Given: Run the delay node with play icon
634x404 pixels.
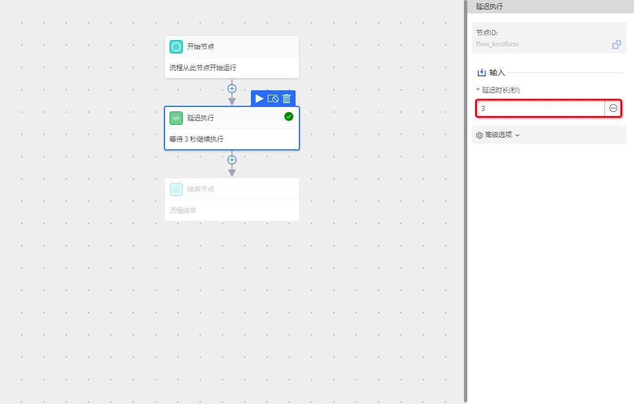Looking at the screenshot, I should pos(259,99).
